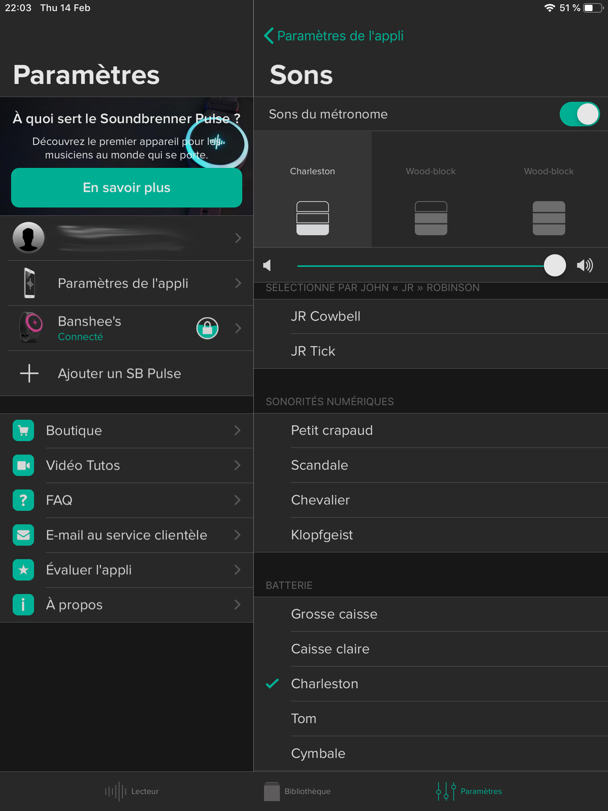
Task: Select the checked Charleston sound row
Action: [431, 684]
